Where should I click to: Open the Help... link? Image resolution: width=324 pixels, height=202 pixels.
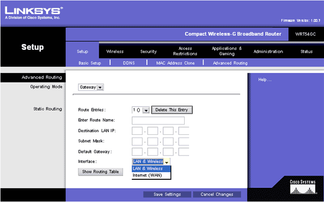tap(265, 80)
